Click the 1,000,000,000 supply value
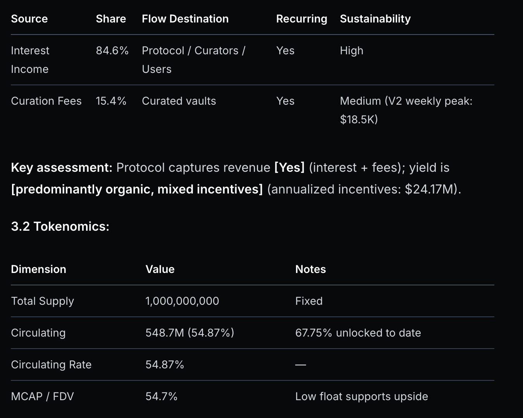The width and height of the screenshot is (523, 418). coord(182,301)
